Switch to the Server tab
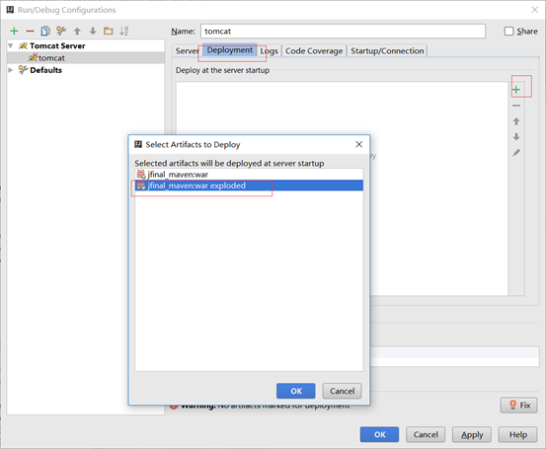 pos(187,50)
